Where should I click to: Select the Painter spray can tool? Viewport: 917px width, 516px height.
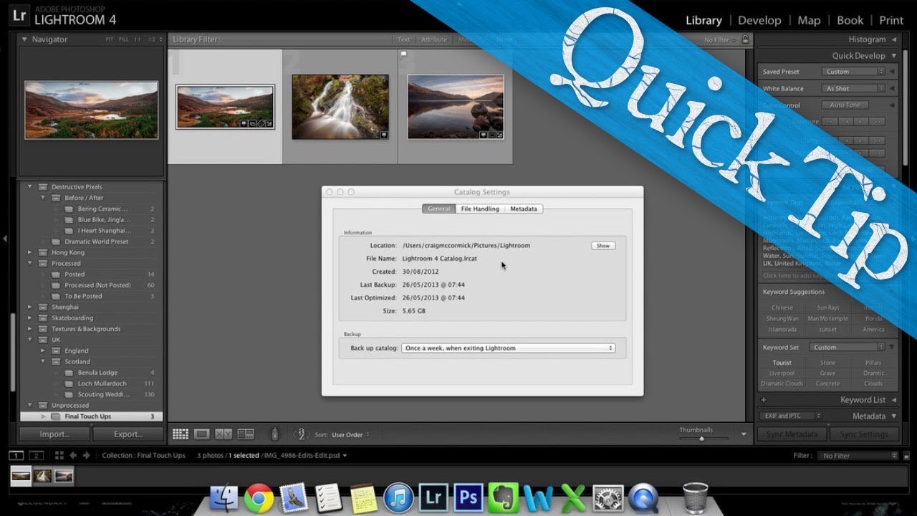coord(274,434)
